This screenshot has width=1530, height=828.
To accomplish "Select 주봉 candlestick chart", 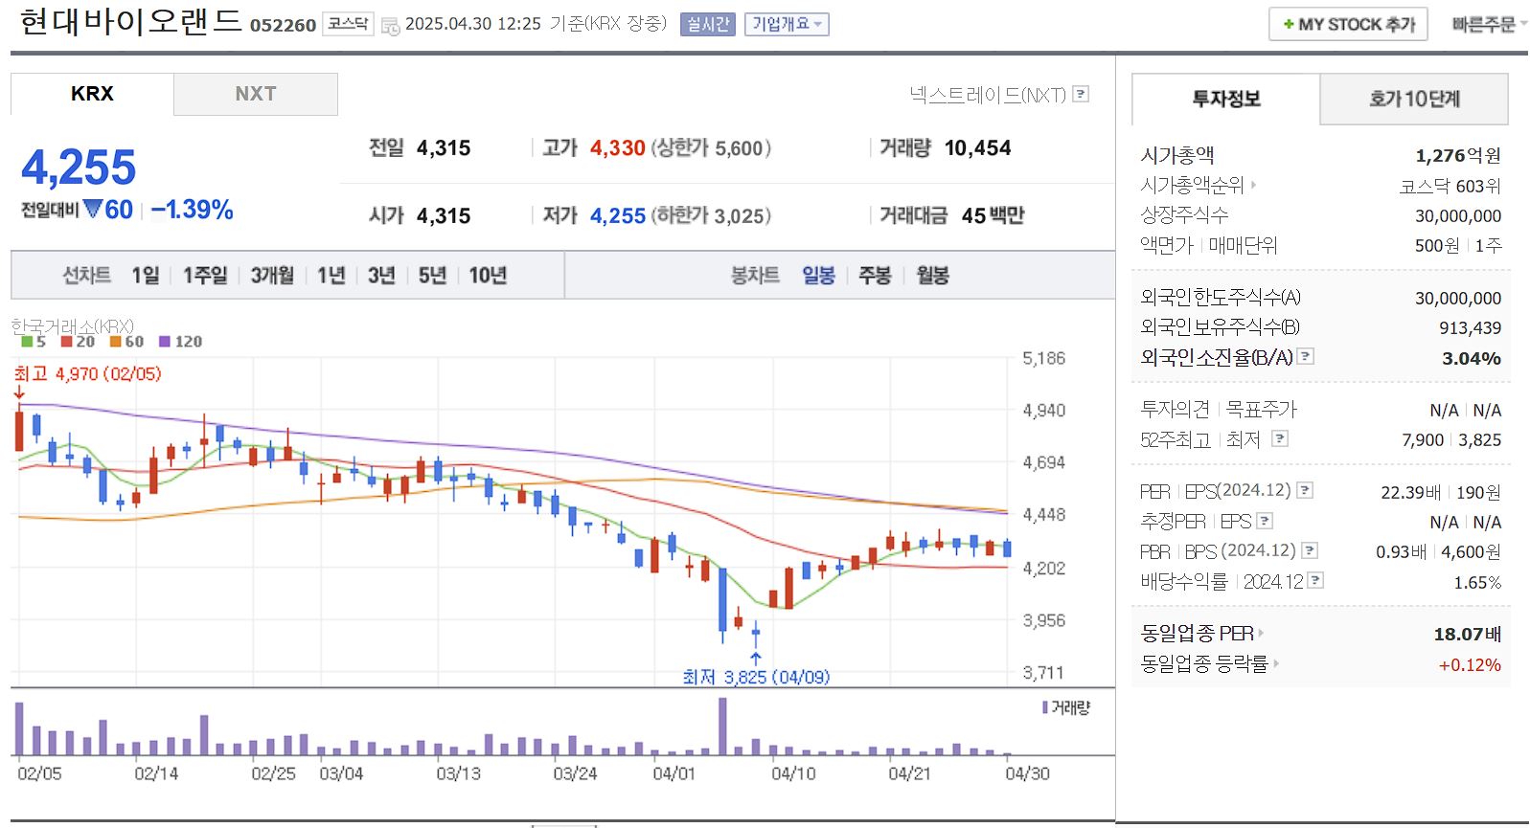I will (x=875, y=276).
